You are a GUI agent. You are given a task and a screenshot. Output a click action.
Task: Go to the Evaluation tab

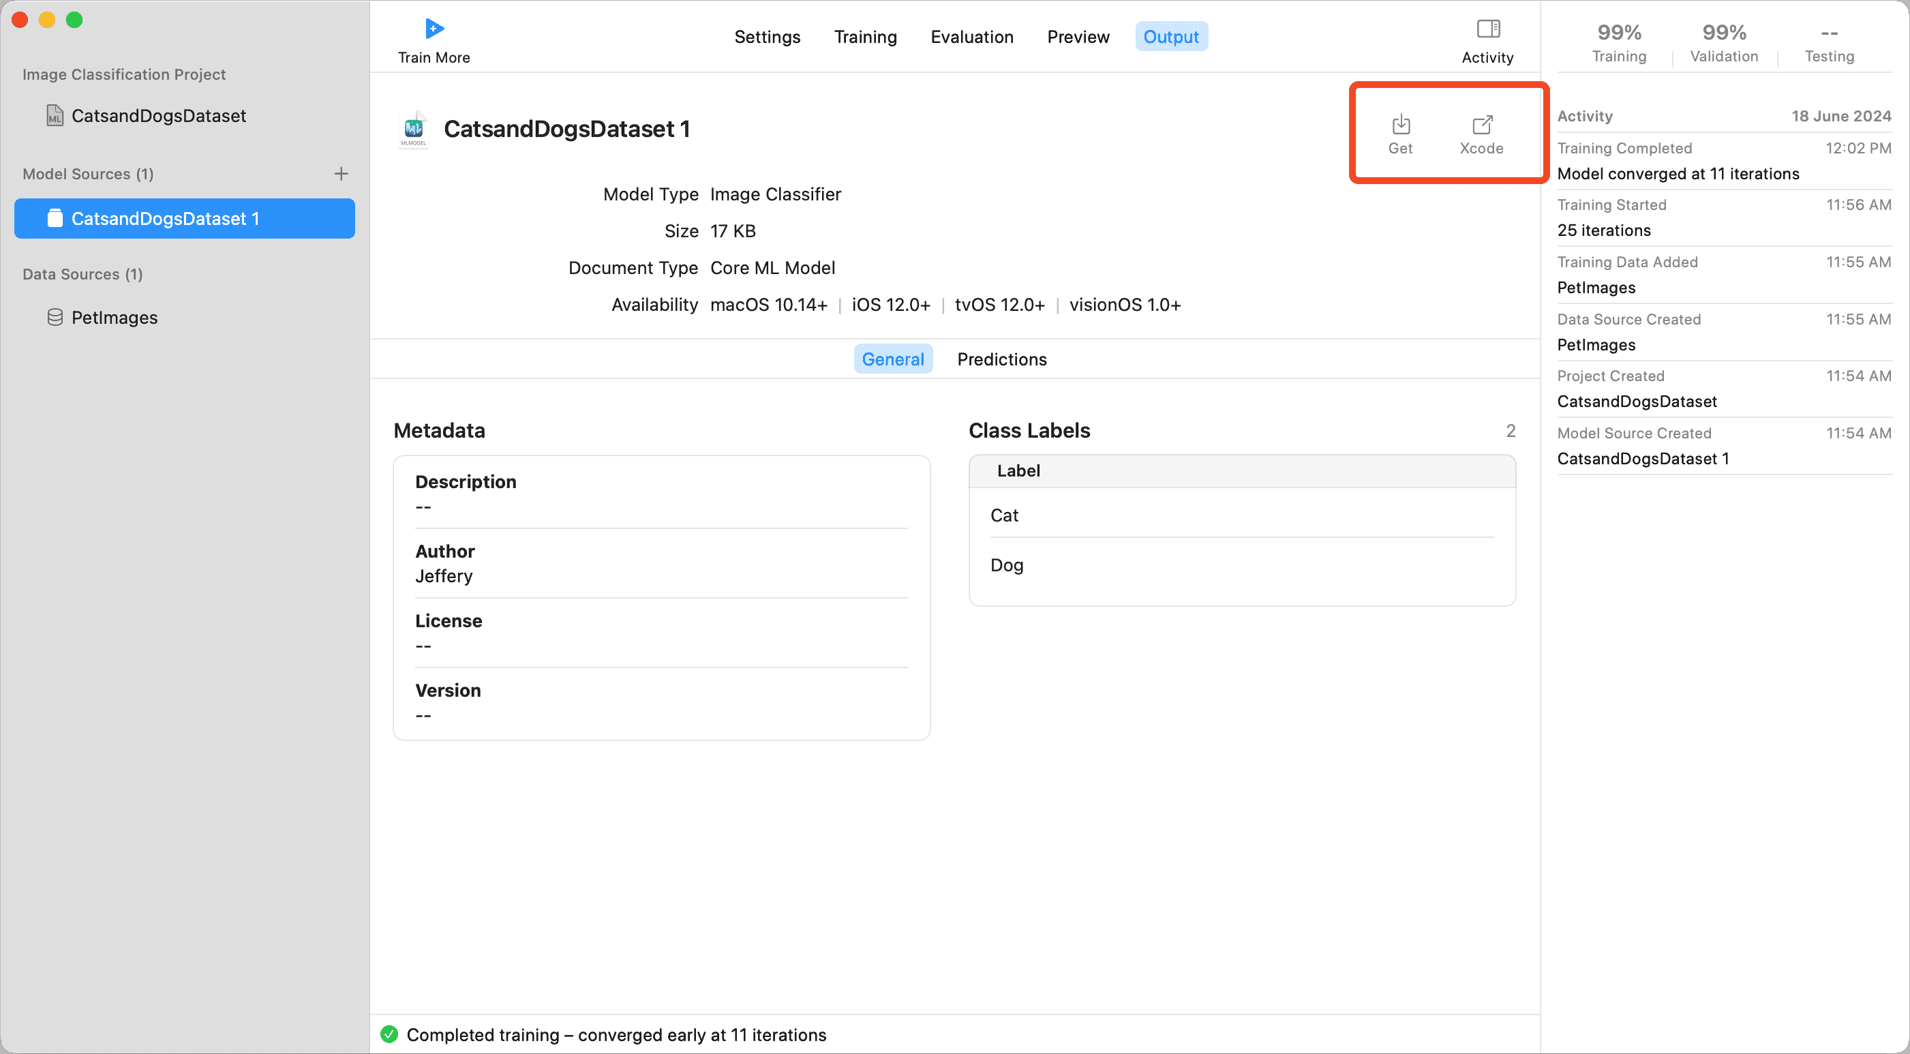pos(971,37)
